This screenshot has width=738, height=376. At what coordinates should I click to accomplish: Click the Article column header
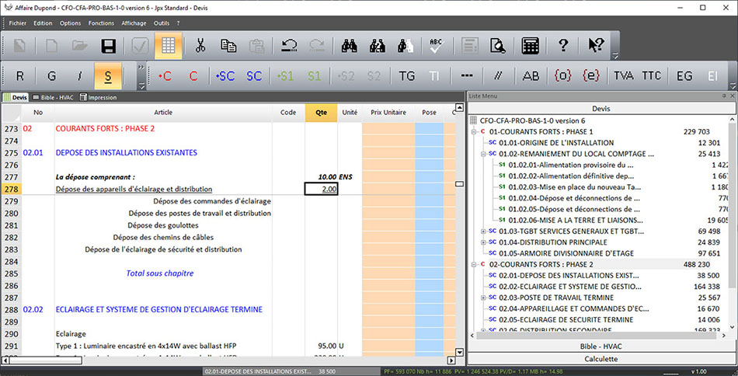click(x=163, y=113)
